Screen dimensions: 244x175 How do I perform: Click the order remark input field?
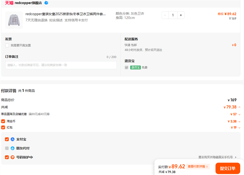[x=61, y=65]
